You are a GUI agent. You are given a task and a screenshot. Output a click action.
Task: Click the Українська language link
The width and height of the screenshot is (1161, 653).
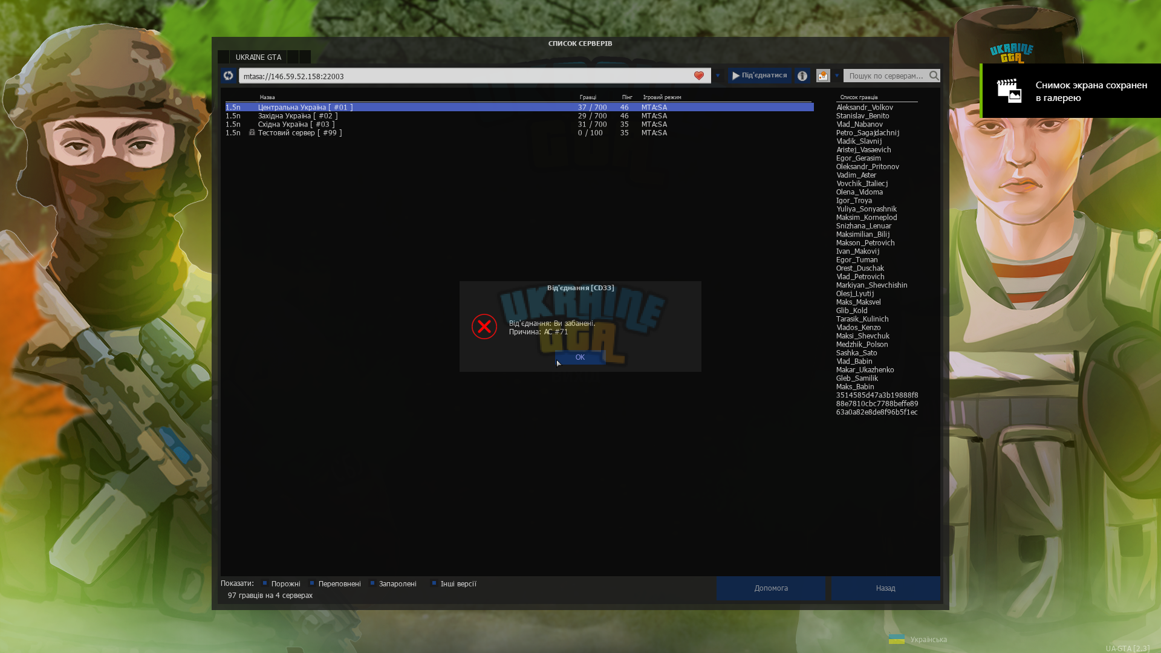[928, 640]
